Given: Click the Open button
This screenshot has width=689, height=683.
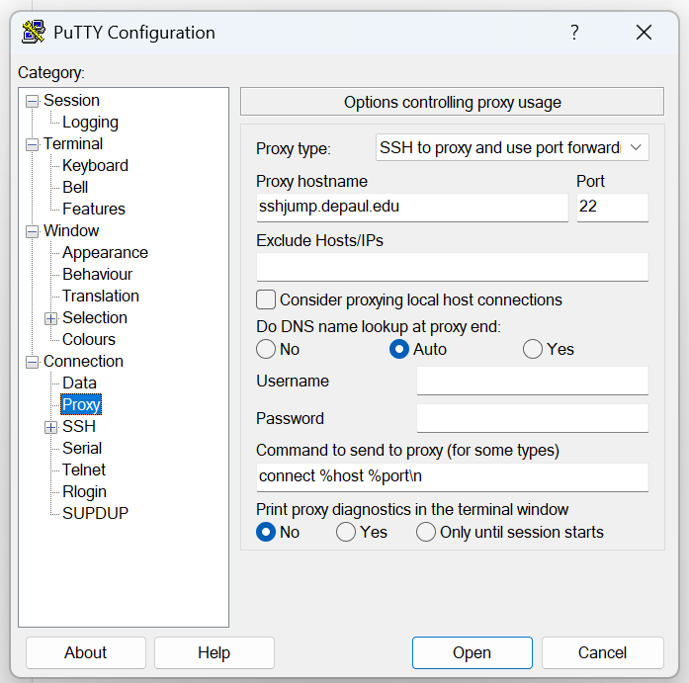Looking at the screenshot, I should point(472,652).
